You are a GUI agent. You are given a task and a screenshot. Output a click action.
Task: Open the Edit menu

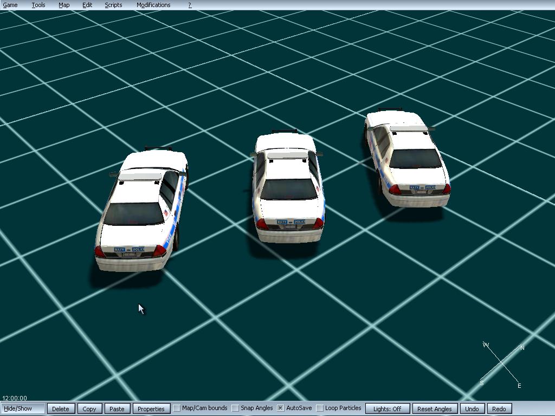(x=87, y=5)
